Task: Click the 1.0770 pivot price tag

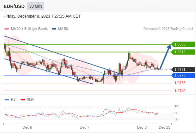Action: coord(183,75)
